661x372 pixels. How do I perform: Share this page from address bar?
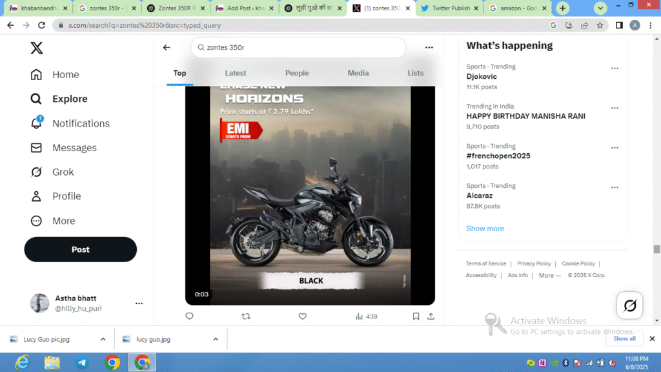[584, 25]
